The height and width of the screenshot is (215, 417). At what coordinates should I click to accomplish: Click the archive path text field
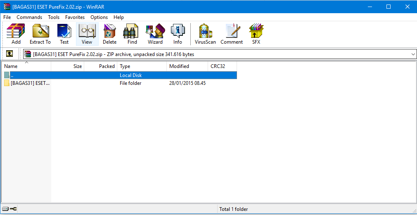click(220, 54)
